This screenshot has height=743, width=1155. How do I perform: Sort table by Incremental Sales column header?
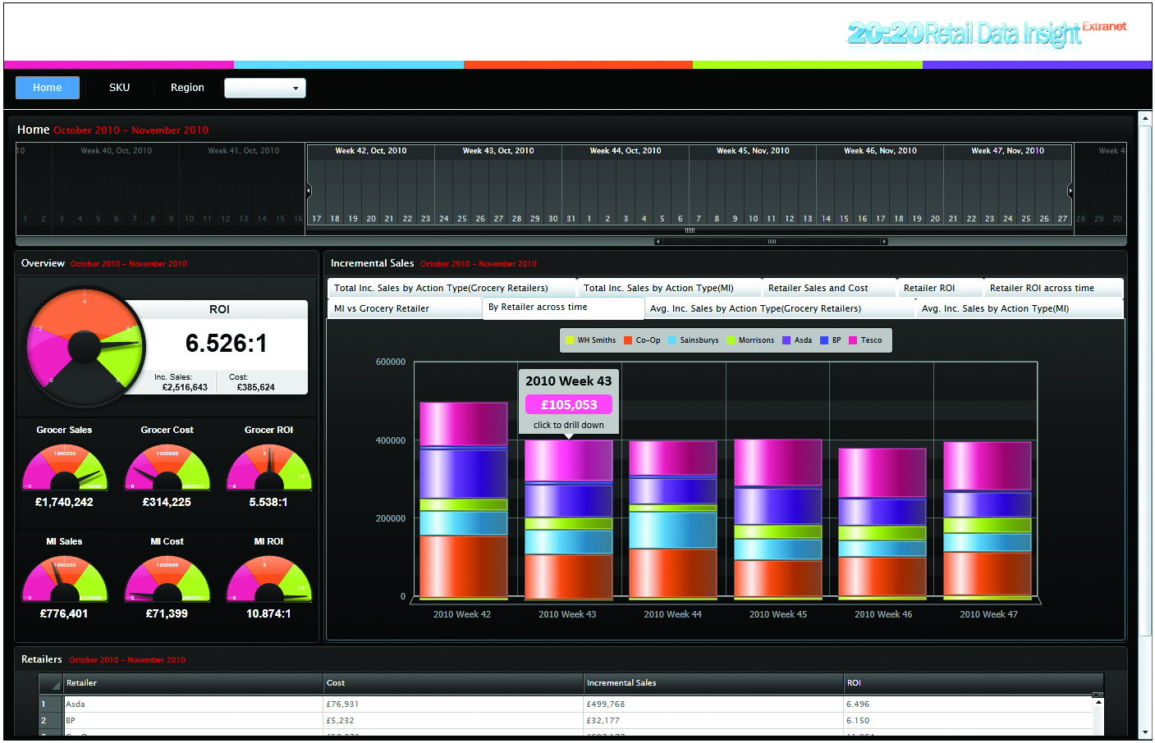714,683
